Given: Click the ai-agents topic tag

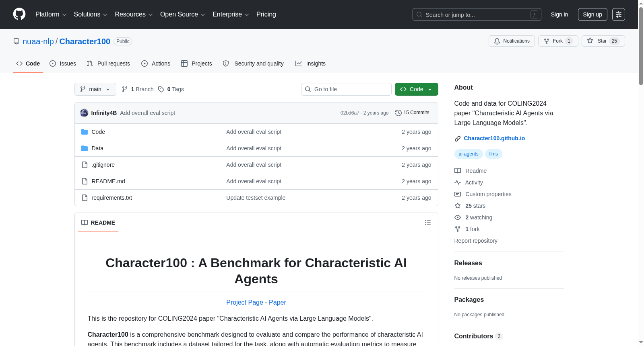Looking at the screenshot, I should pyautogui.click(x=469, y=154).
